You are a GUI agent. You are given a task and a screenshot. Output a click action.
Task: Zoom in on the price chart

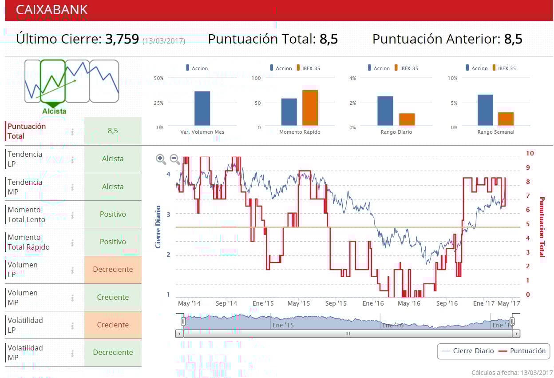161,159
